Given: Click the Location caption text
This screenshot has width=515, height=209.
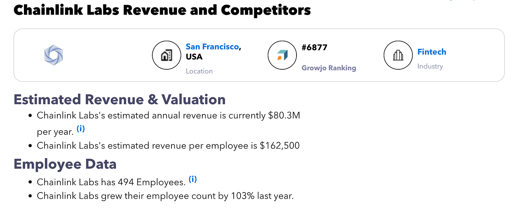Looking at the screenshot, I should (199, 71).
